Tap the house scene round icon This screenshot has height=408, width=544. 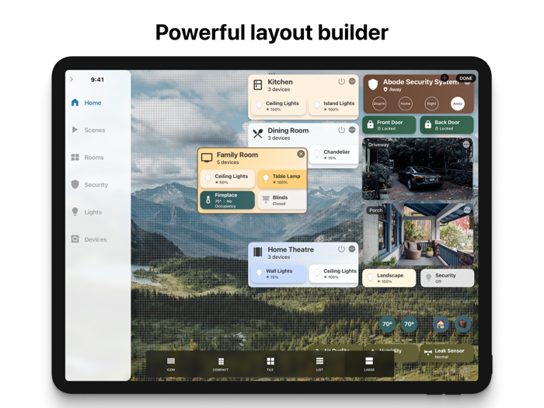(441, 324)
